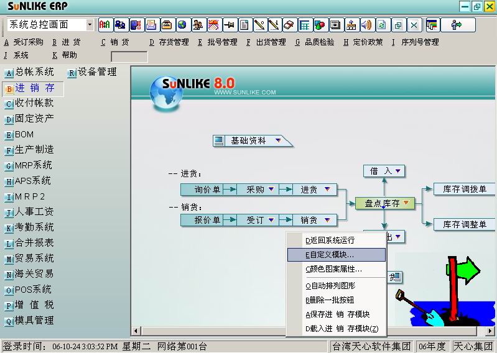Click the orange telephone toolbar icon

pyautogui.click(x=167, y=25)
